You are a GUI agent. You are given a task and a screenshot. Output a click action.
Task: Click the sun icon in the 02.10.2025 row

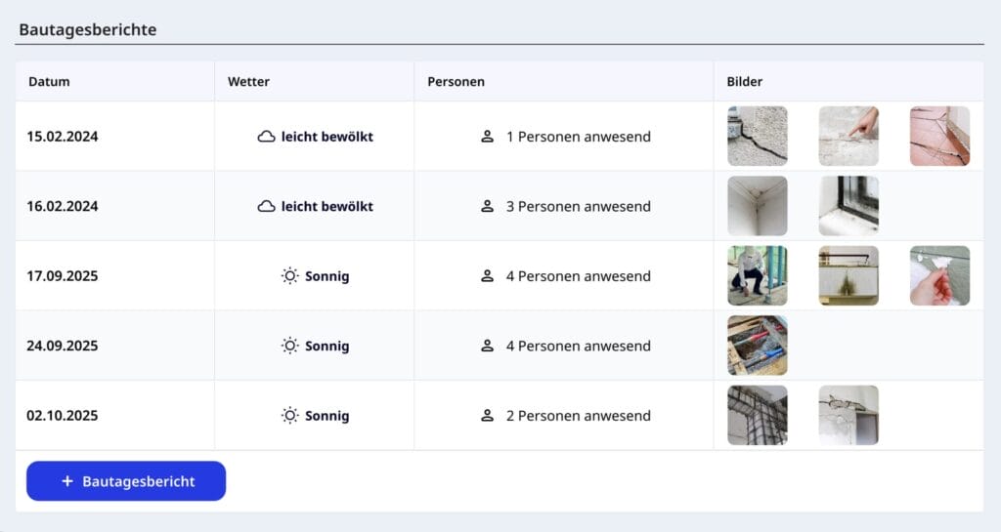pyautogui.click(x=290, y=416)
